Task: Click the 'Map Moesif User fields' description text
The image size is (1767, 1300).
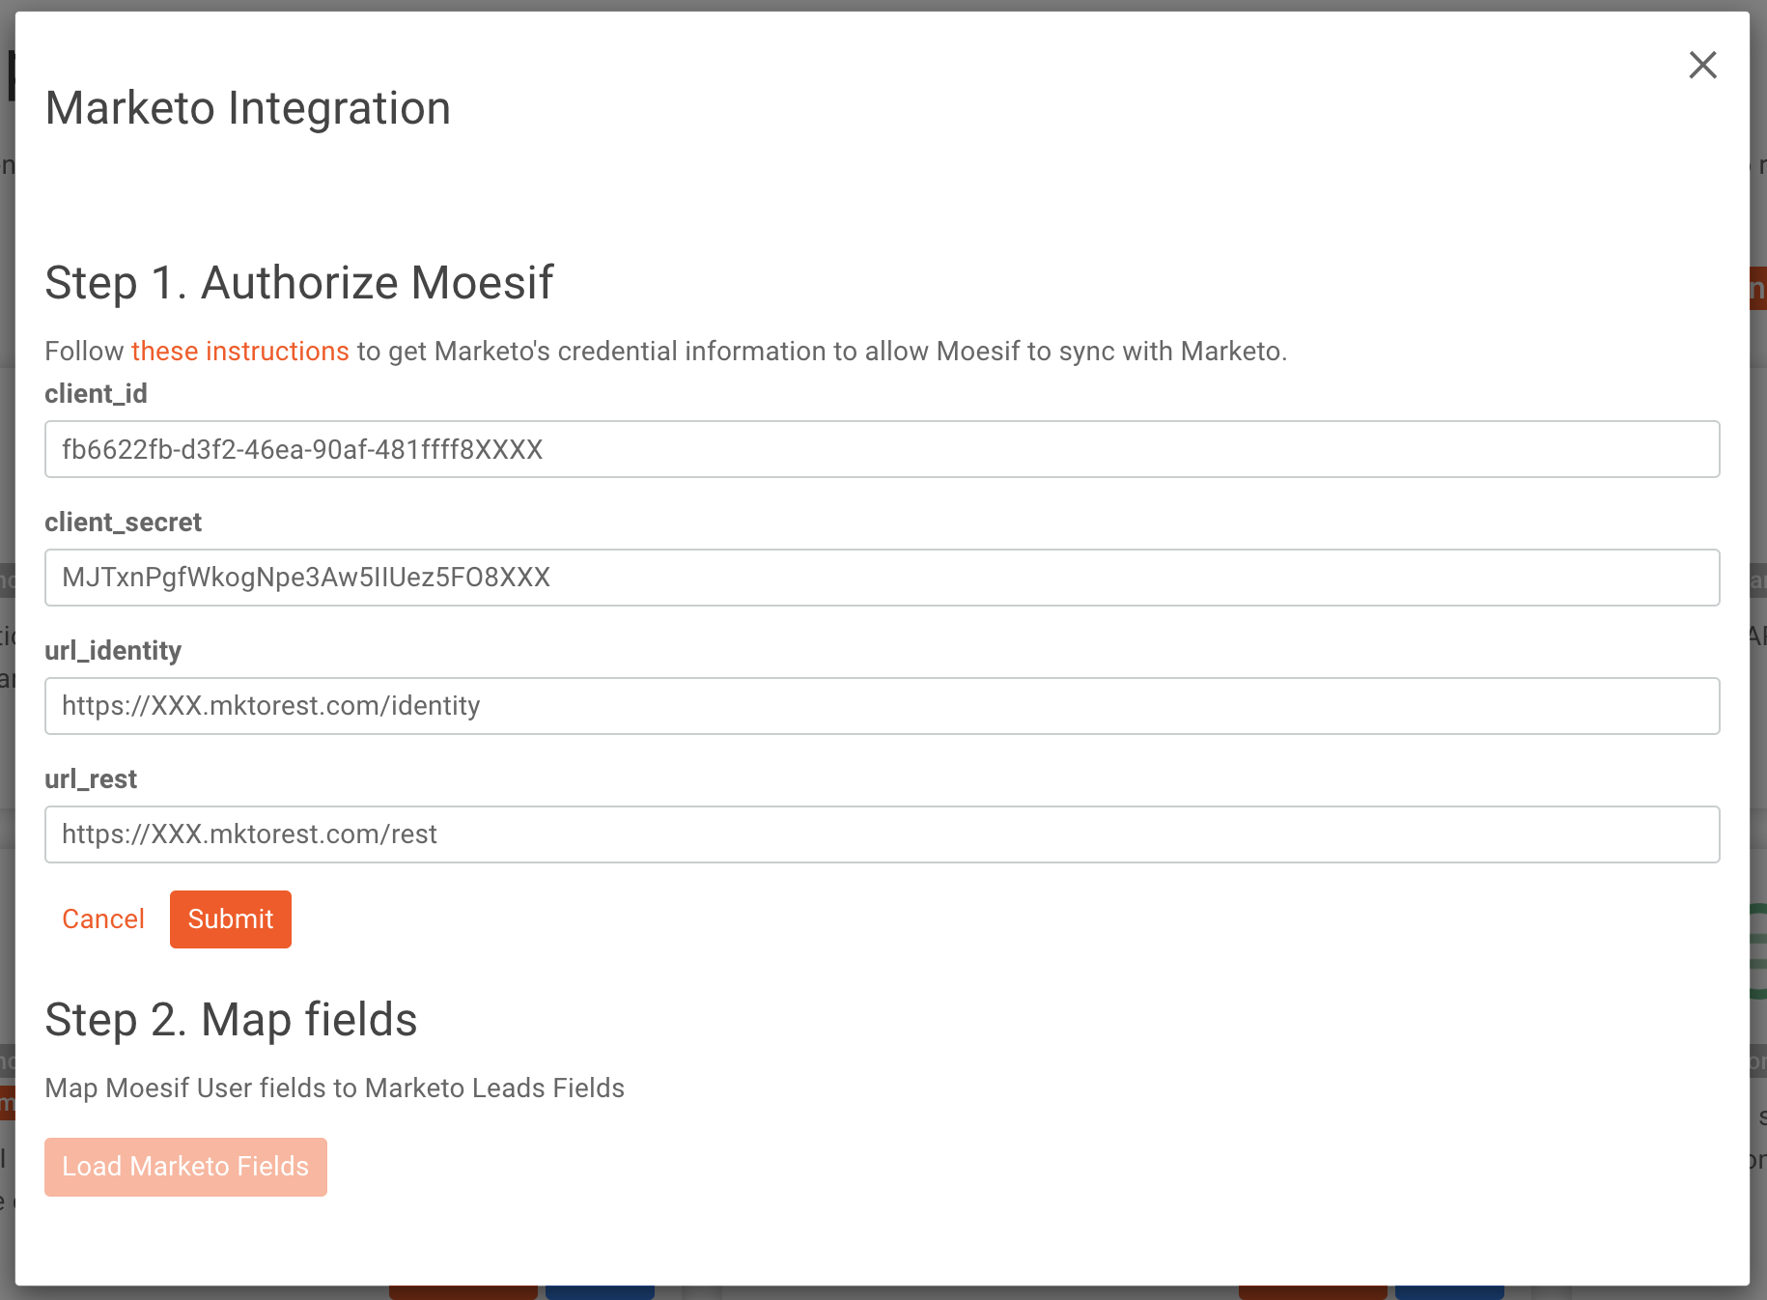Action: tap(334, 1088)
